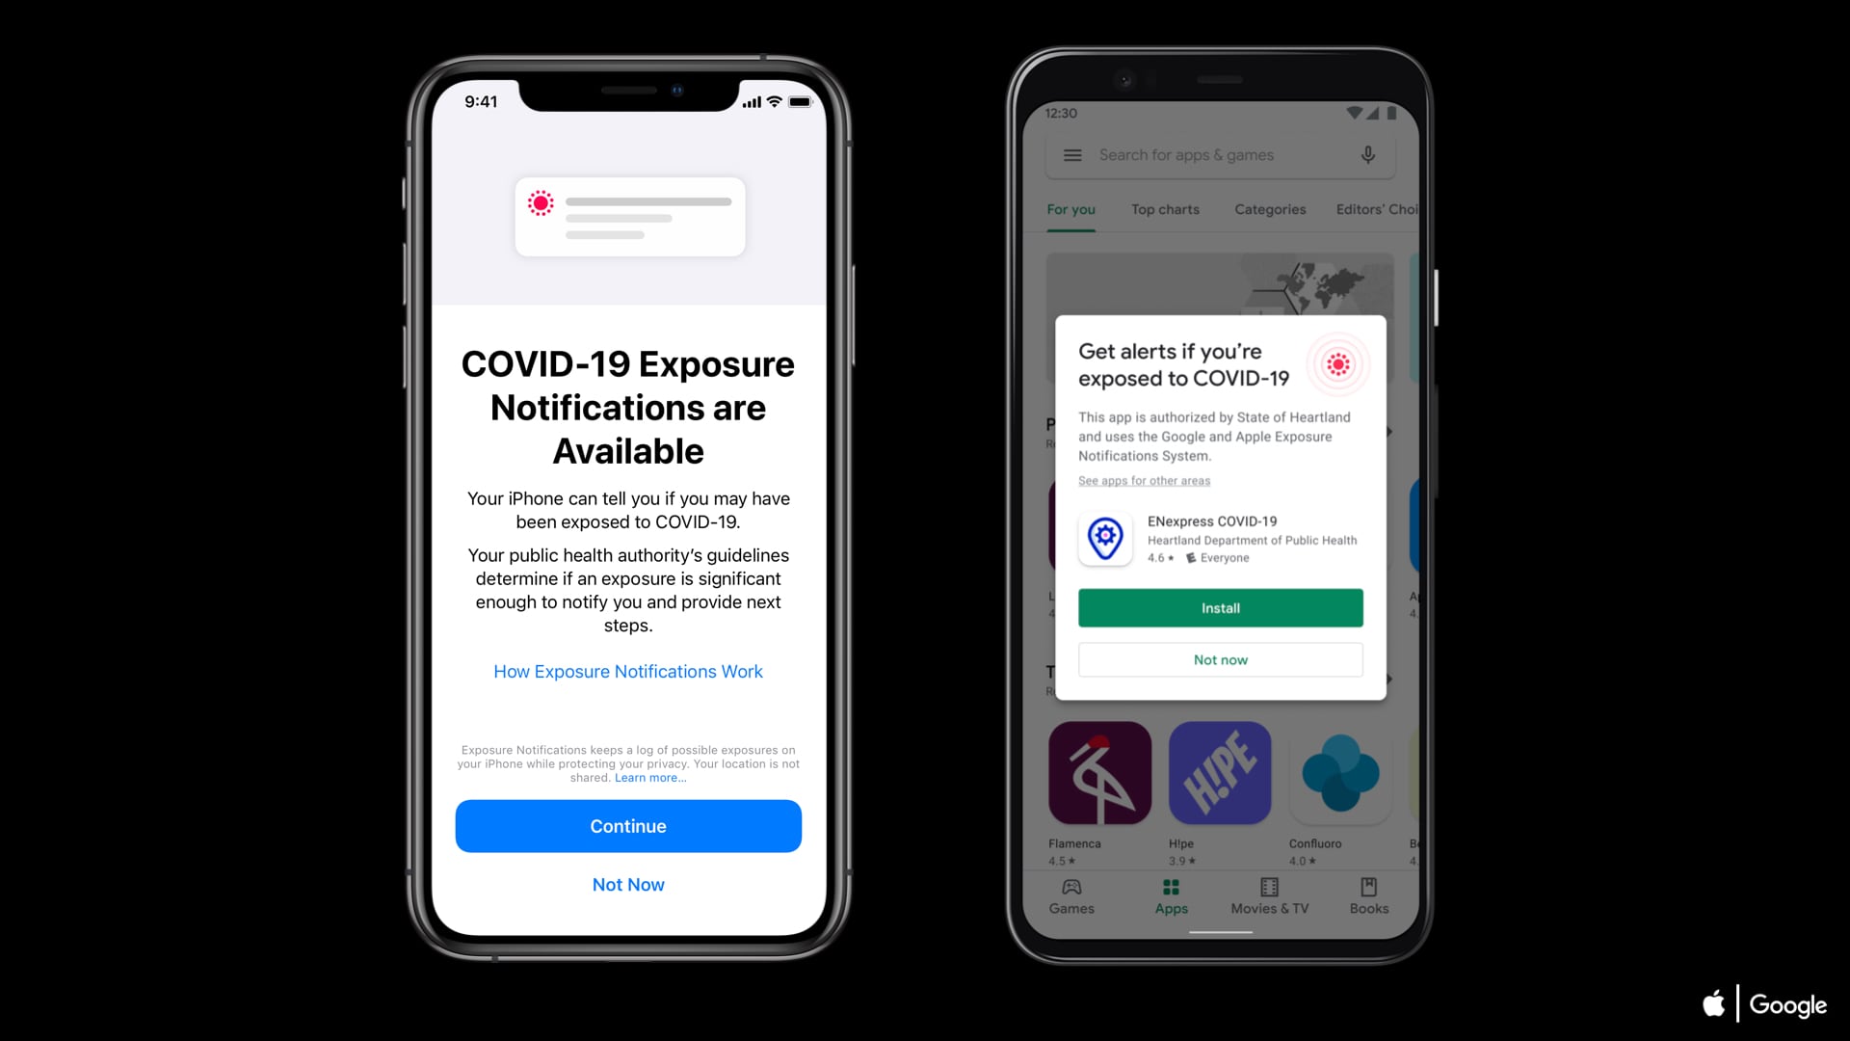Tap the Confluoro app icon
The height and width of the screenshot is (1041, 1850).
pyautogui.click(x=1339, y=773)
